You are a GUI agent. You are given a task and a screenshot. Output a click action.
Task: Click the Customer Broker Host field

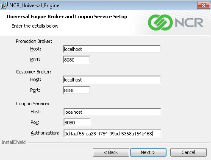(112, 80)
